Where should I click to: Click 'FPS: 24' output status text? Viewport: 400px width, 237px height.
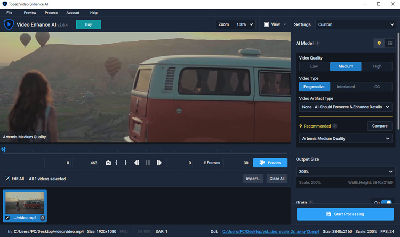[387, 231]
